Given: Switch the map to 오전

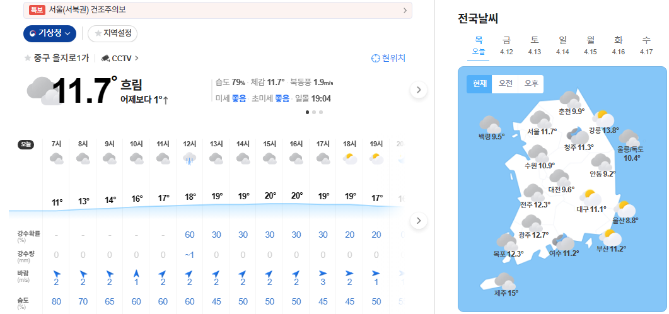Looking at the screenshot, I should click(505, 84).
